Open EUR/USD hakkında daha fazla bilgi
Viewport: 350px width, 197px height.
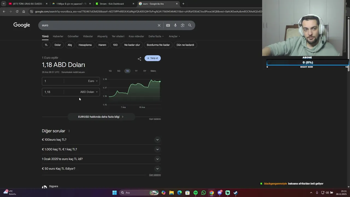pos(101,117)
